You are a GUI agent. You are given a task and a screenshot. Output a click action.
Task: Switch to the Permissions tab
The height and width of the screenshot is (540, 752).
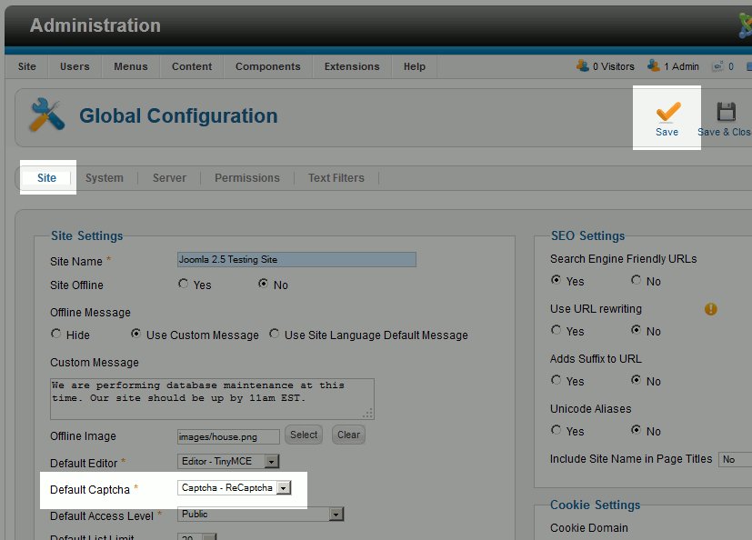246,178
